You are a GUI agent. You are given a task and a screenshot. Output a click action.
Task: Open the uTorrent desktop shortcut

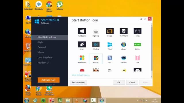tap(60, 5)
